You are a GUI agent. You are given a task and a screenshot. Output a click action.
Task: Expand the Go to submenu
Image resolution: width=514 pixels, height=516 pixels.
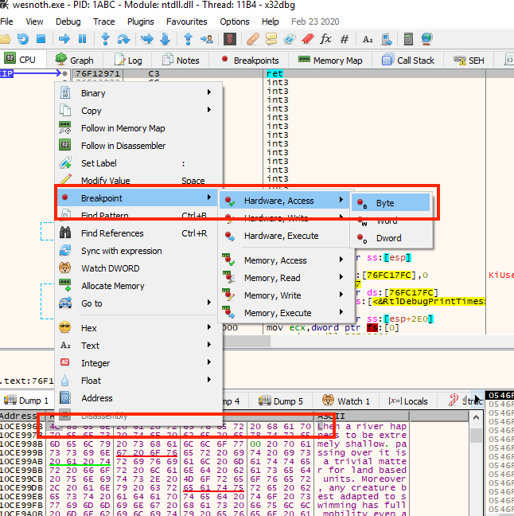138,303
